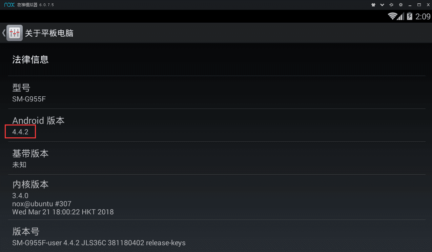
Task: Click the 关于平板电脑 header title
Action: click(x=49, y=33)
